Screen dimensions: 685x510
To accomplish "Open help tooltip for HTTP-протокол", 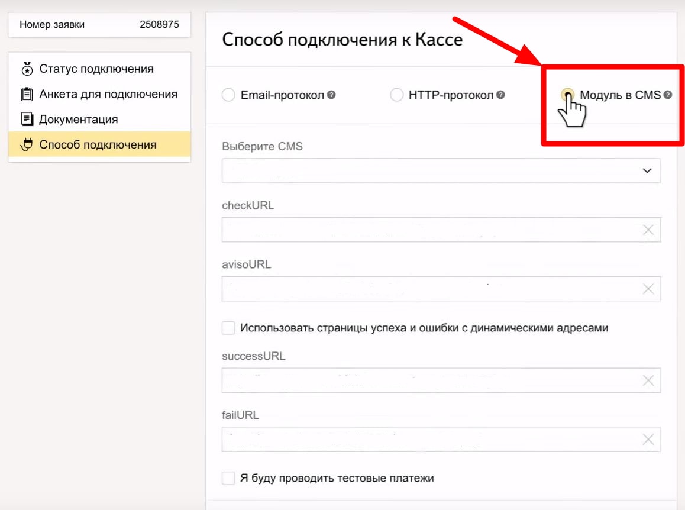I will 500,95.
